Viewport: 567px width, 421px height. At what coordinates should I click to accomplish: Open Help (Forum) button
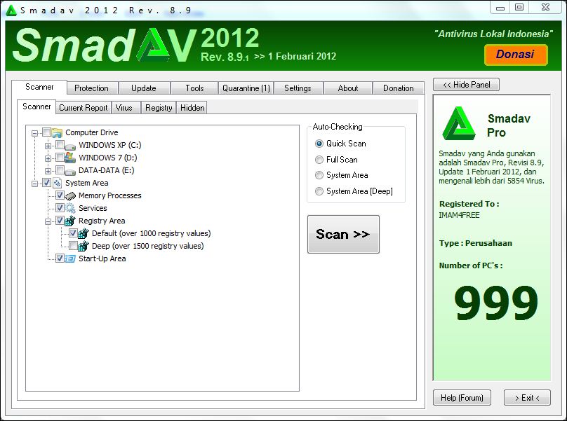point(462,398)
